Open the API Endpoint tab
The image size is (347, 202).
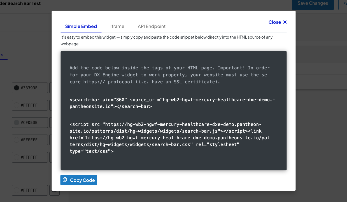[x=152, y=26]
